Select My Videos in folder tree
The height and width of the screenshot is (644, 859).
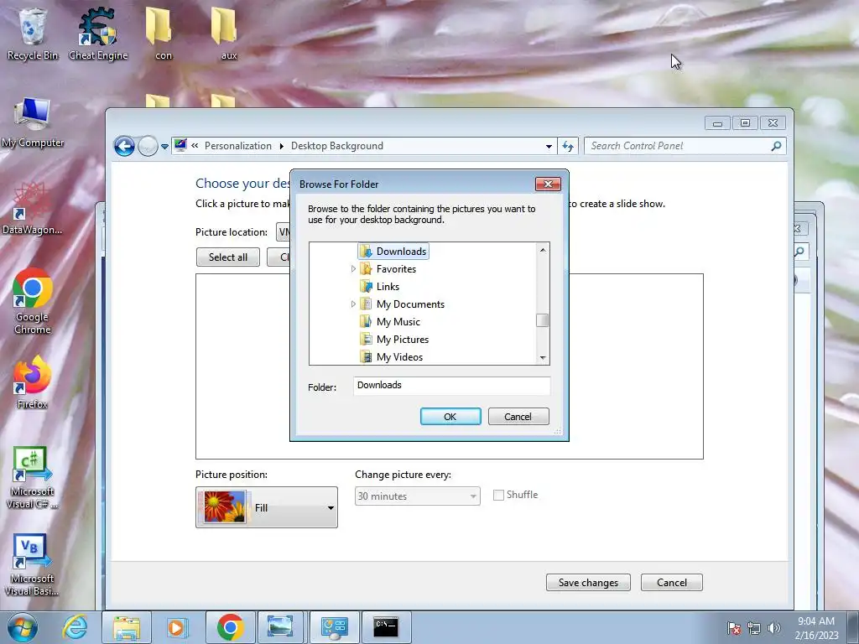click(391, 356)
